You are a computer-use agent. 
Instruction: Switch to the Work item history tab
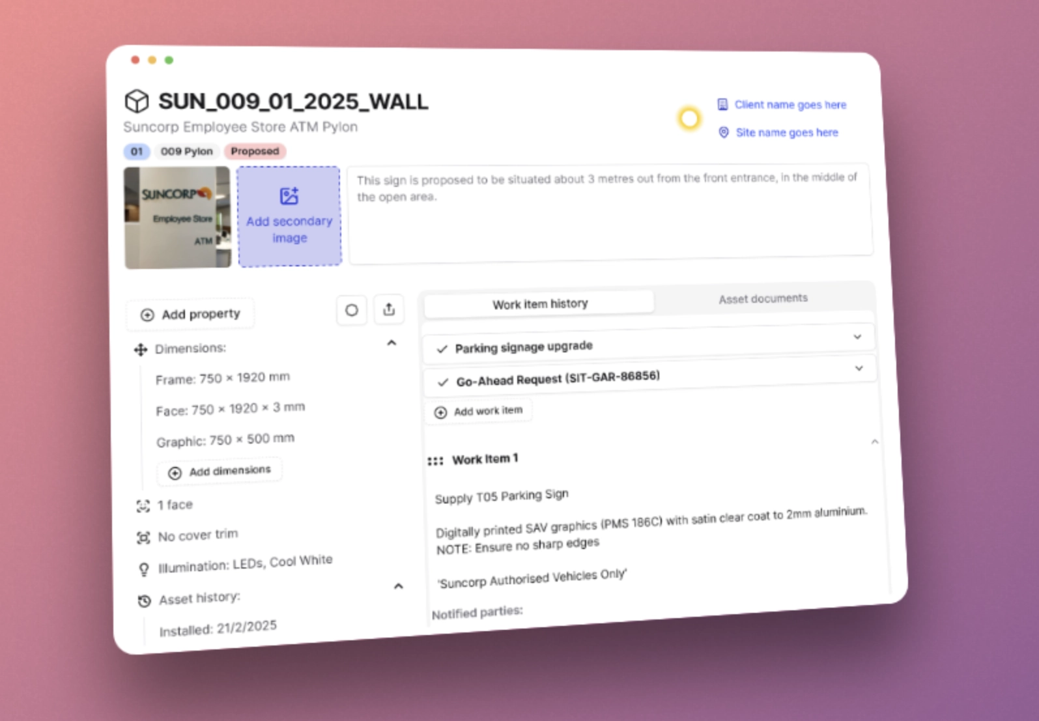pyautogui.click(x=539, y=304)
